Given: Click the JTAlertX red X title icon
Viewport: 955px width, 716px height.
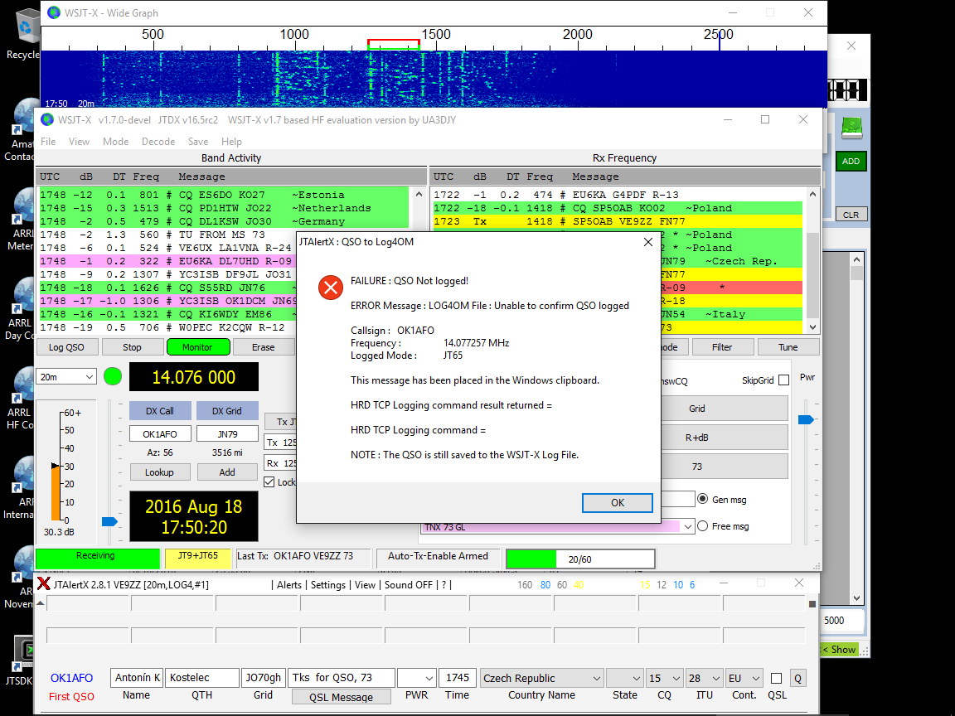Looking at the screenshot, I should 44,584.
